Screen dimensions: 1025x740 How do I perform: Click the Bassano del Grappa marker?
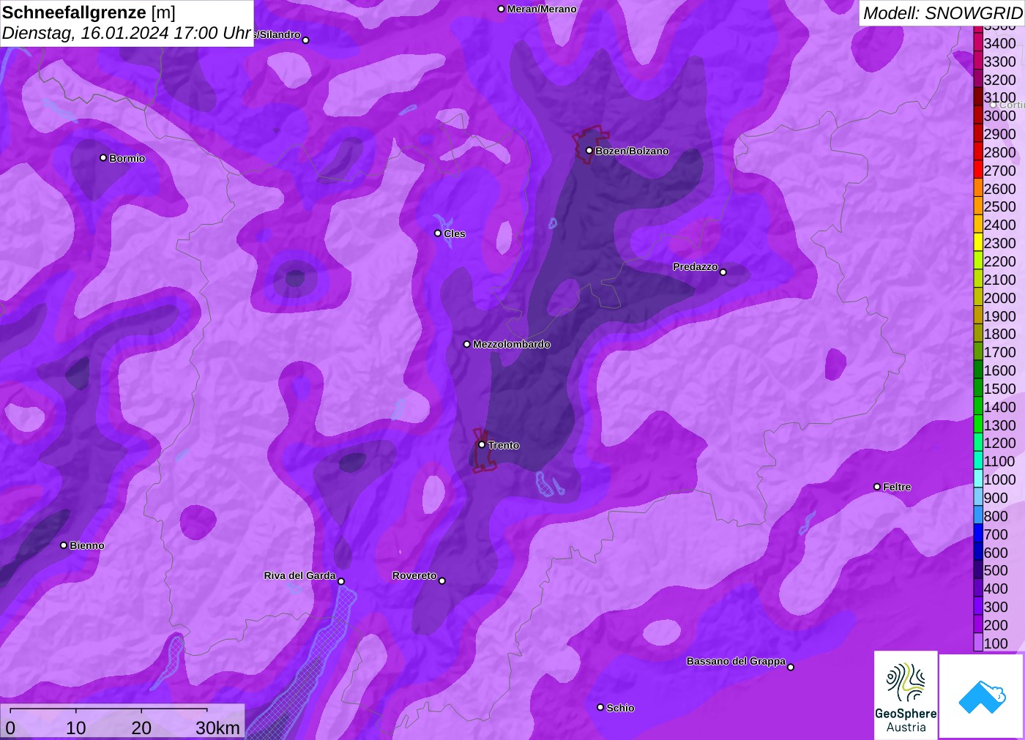pos(791,667)
